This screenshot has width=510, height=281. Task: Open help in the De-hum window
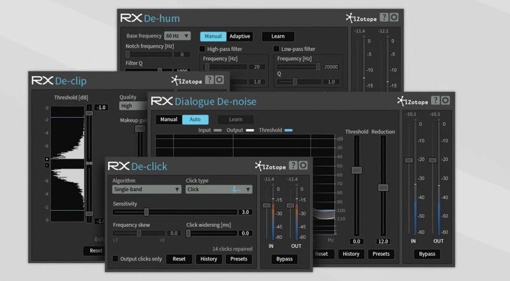click(x=383, y=18)
